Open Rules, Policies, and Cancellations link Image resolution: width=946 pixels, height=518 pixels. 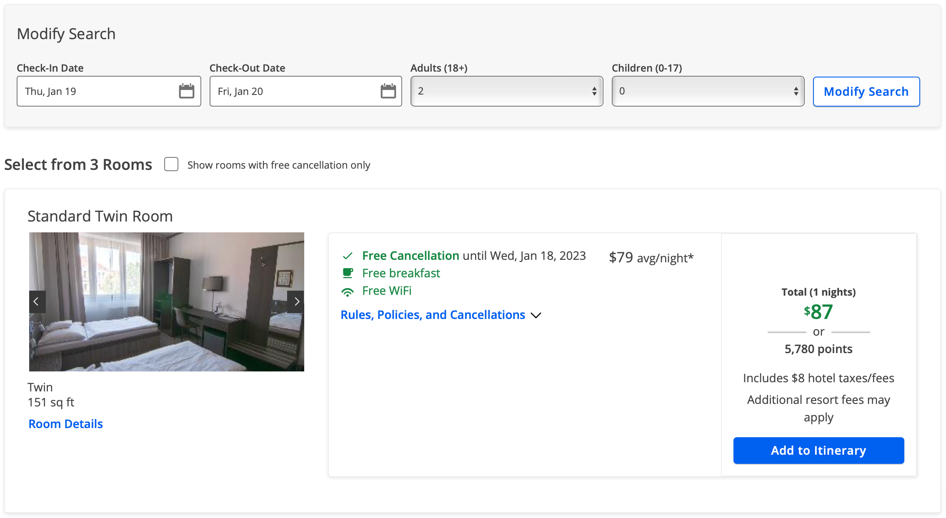pyautogui.click(x=433, y=315)
